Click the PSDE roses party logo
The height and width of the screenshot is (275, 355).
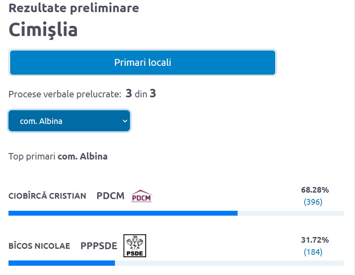(135, 246)
